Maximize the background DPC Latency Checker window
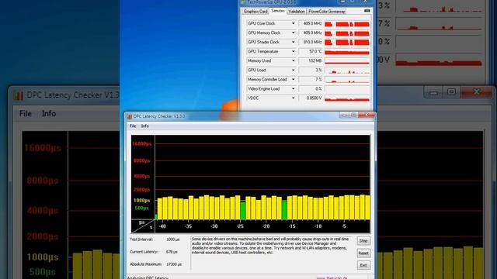 pos(451,92)
